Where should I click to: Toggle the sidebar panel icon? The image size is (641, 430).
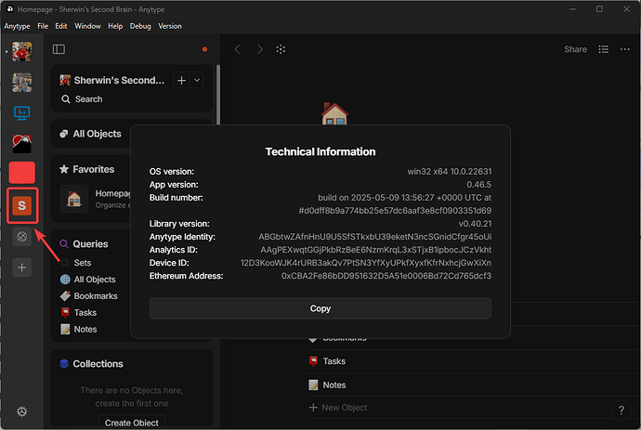[59, 49]
